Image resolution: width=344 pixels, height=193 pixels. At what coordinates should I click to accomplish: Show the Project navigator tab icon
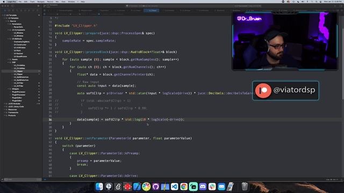click(5, 10)
